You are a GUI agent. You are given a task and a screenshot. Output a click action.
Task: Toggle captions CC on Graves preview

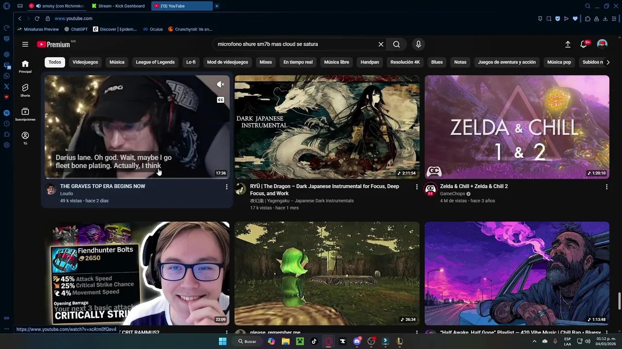pos(221,100)
